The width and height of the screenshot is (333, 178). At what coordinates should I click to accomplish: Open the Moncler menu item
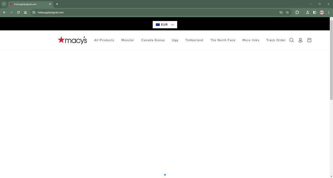[127, 40]
